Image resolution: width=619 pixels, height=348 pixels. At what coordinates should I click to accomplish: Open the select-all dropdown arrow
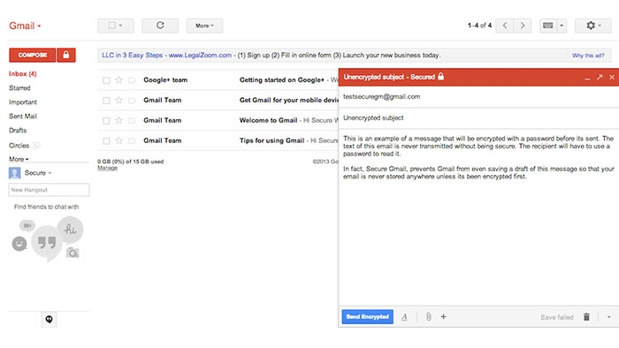[121, 26]
